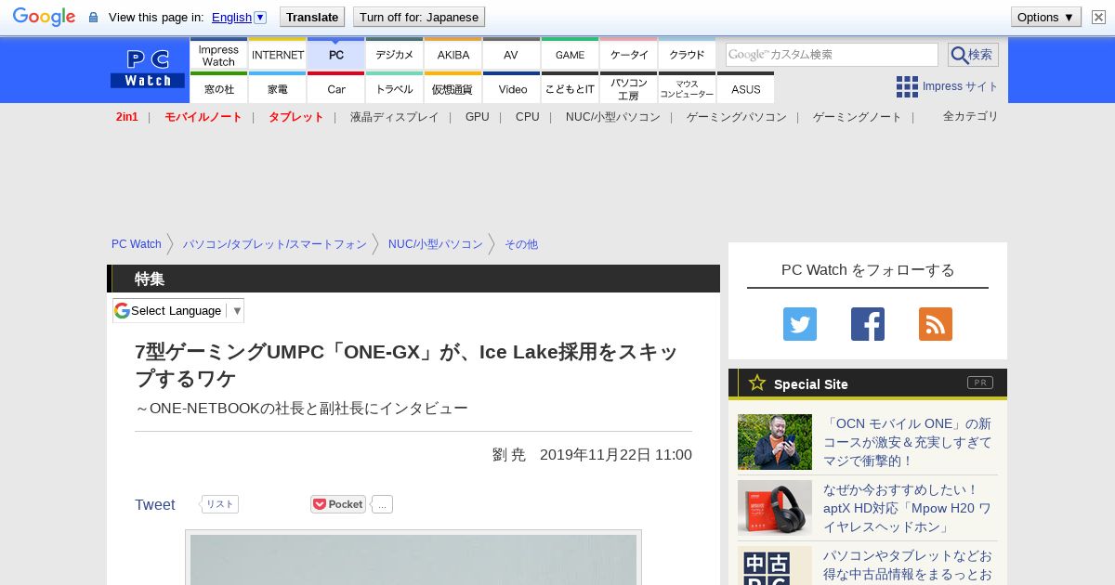Click the Google custom search field
Image resolution: width=1115 pixels, height=585 pixels.
click(832, 55)
